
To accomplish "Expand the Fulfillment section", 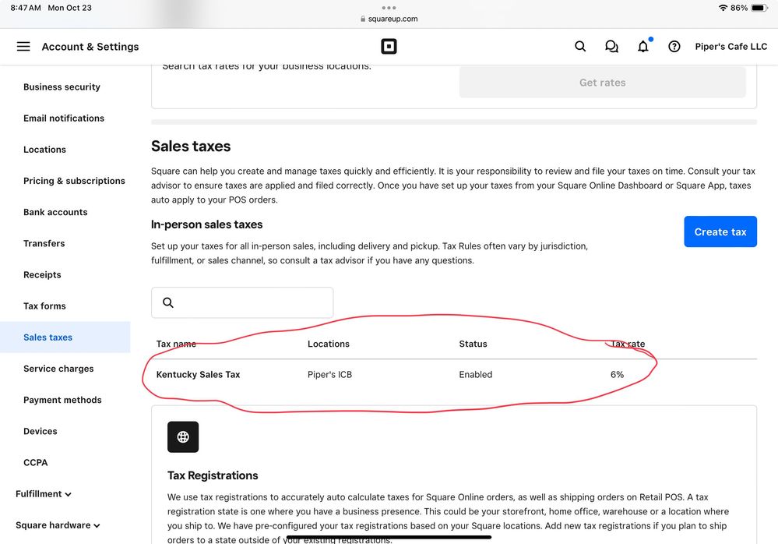I will [44, 494].
